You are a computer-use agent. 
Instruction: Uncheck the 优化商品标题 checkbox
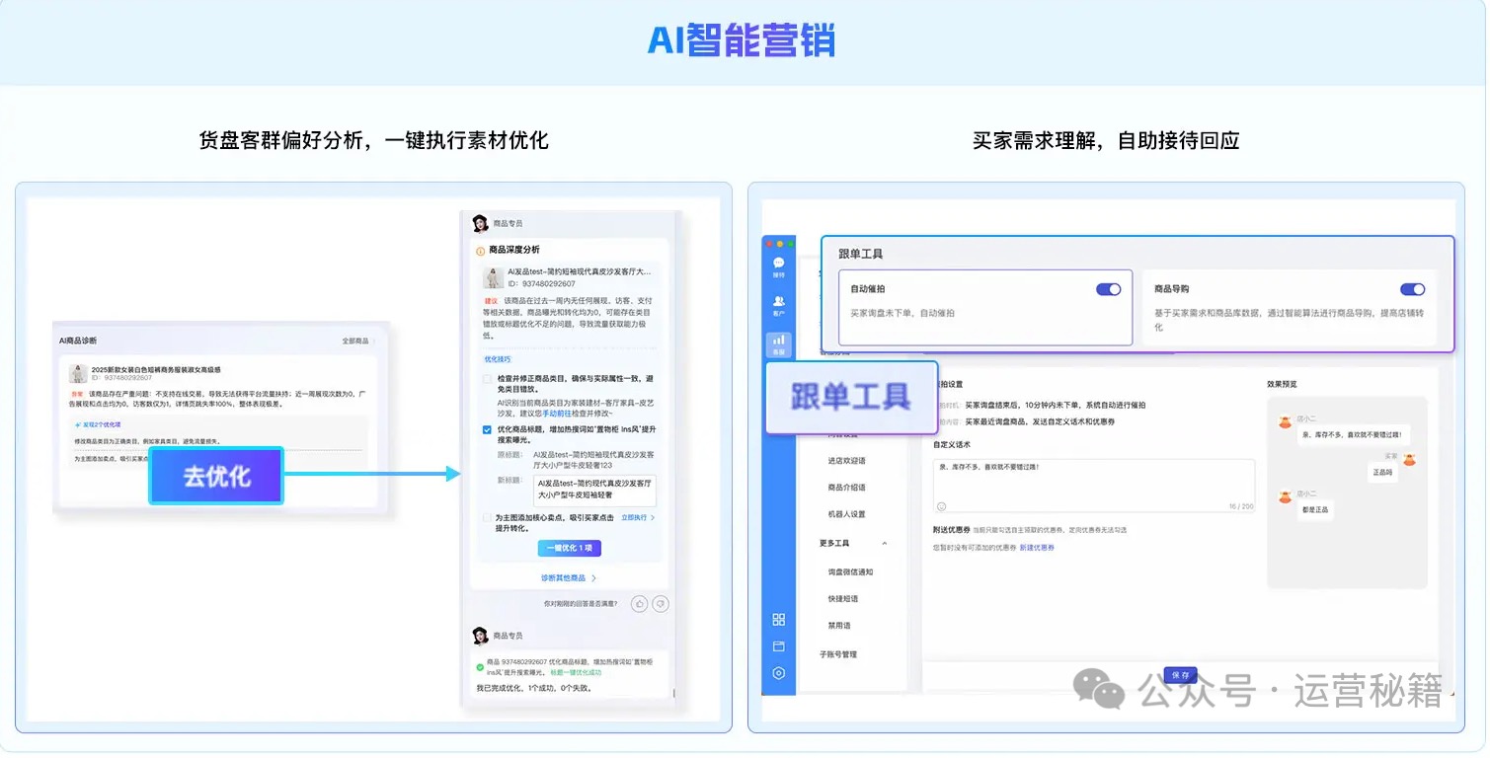click(487, 429)
